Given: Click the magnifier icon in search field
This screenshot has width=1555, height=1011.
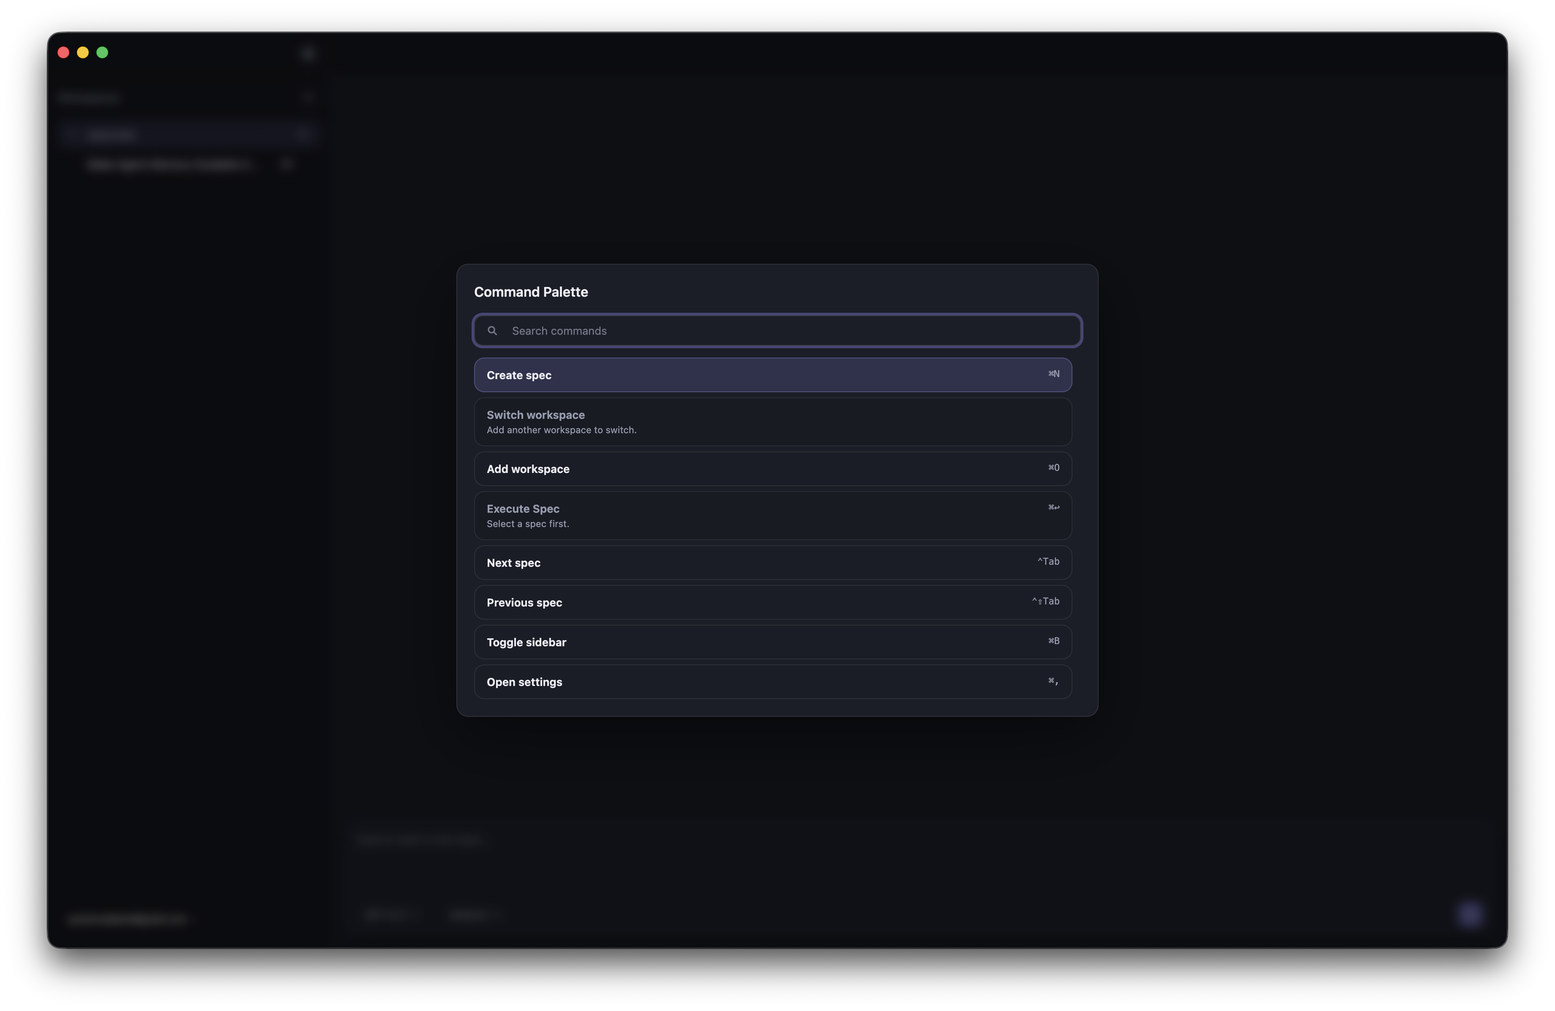Looking at the screenshot, I should 492,331.
